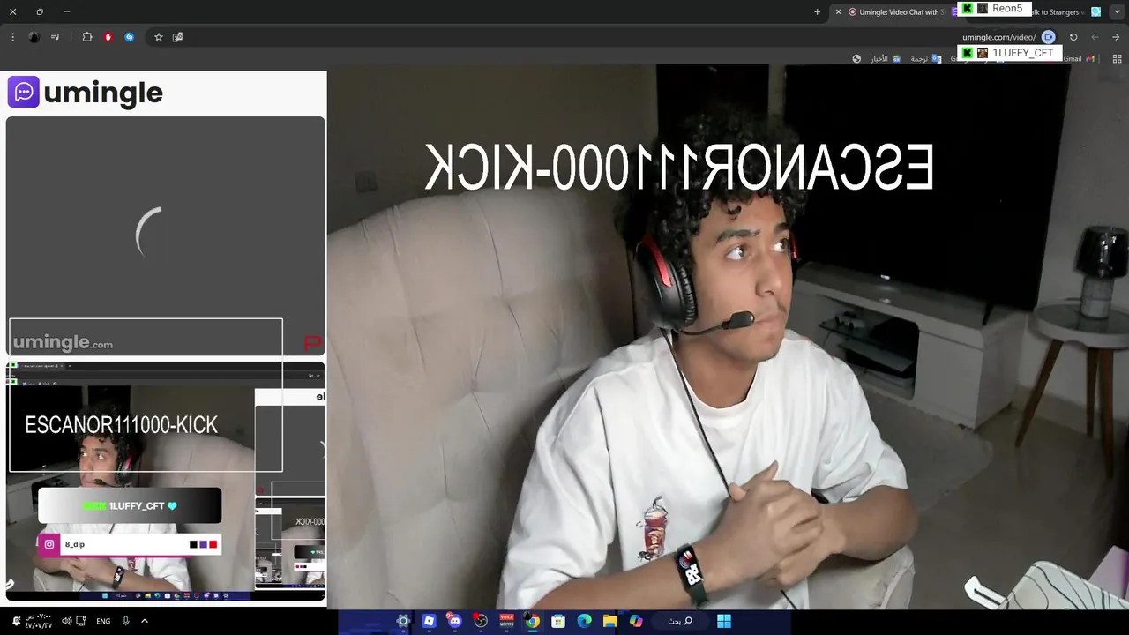
Task: Open the Chrome profile avatar
Action: point(34,37)
